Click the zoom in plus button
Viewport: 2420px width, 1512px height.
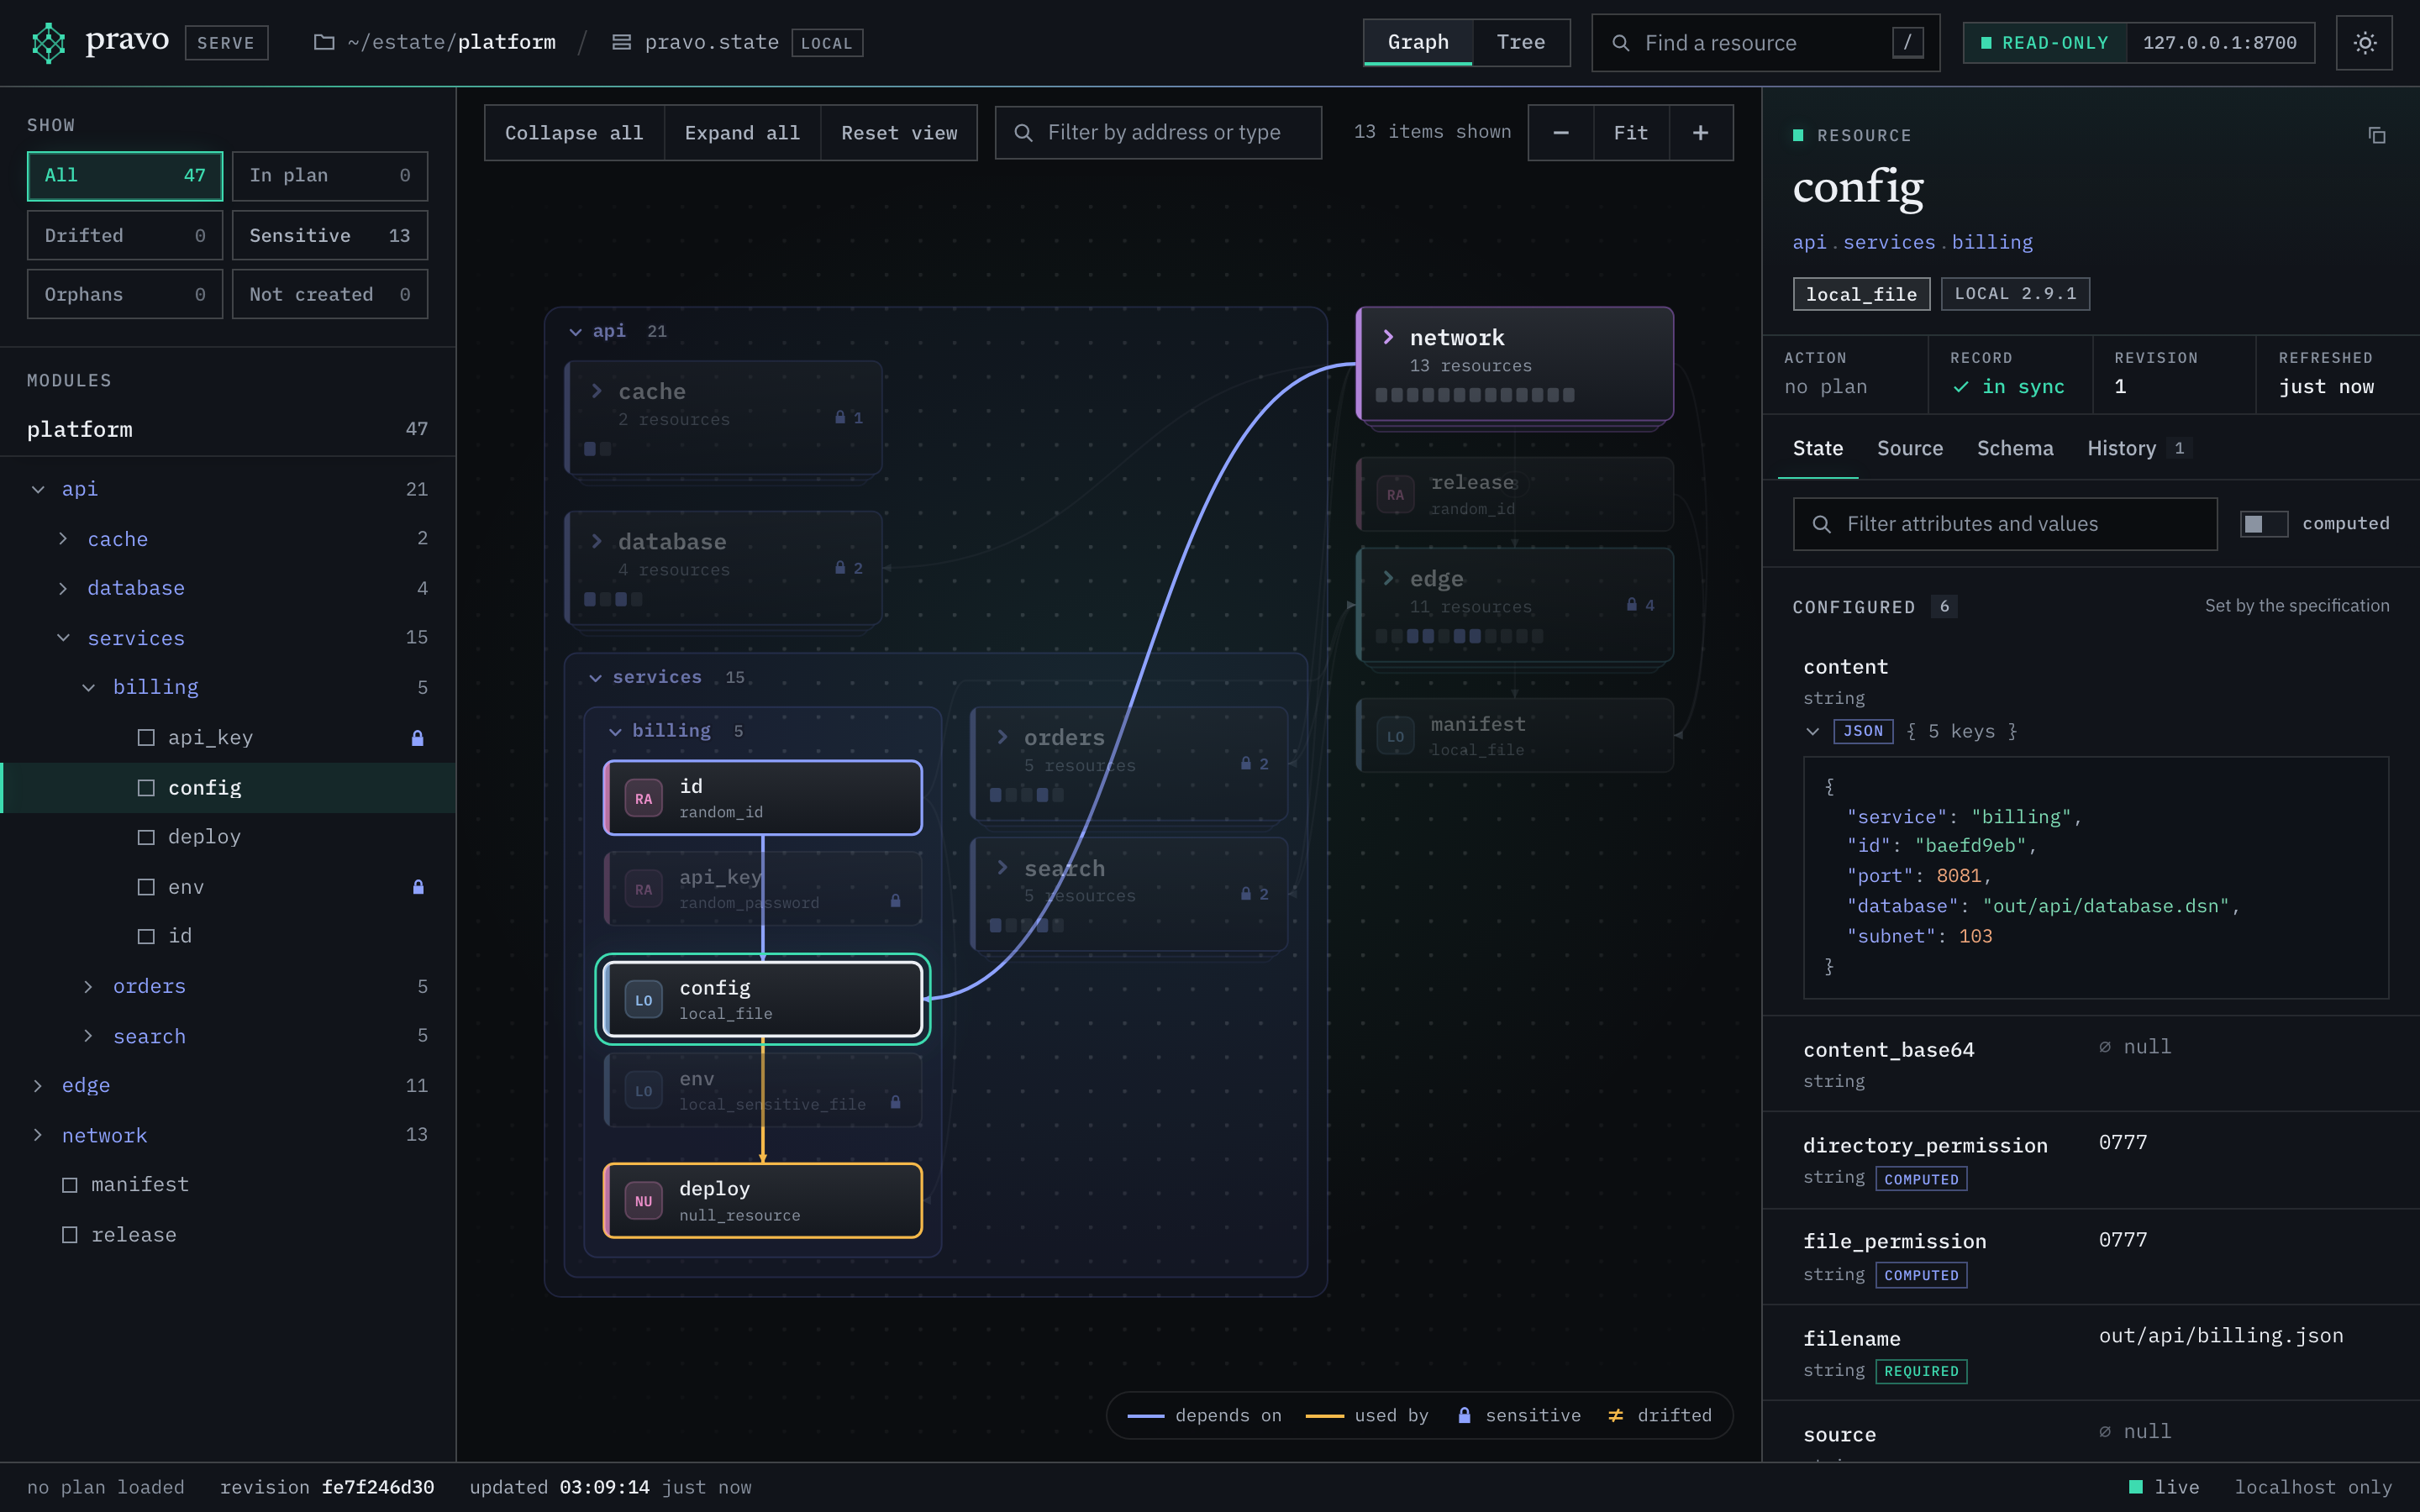pos(1700,133)
